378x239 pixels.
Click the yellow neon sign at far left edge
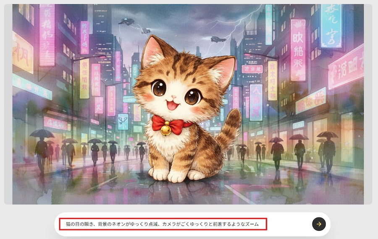tap(22, 53)
